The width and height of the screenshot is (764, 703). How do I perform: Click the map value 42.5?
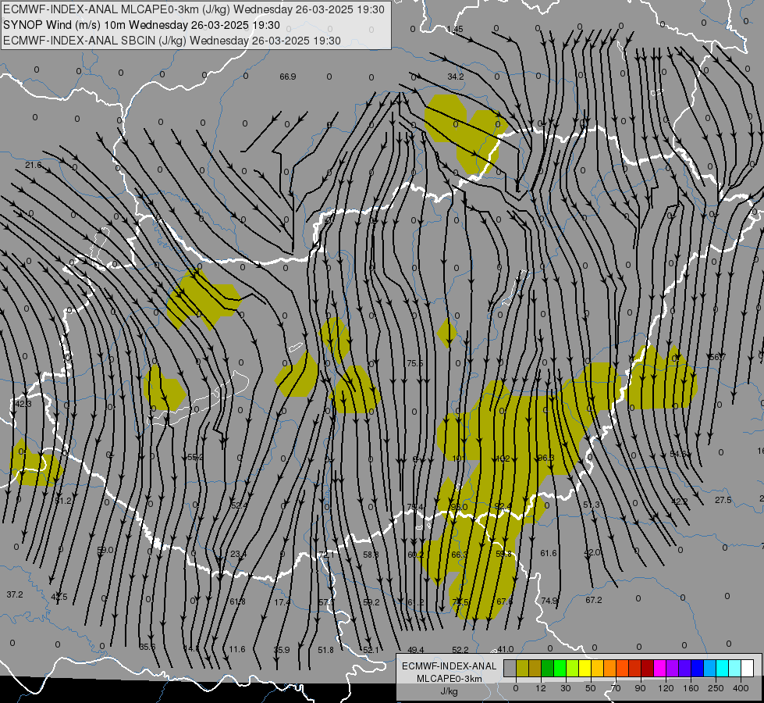[59, 597]
